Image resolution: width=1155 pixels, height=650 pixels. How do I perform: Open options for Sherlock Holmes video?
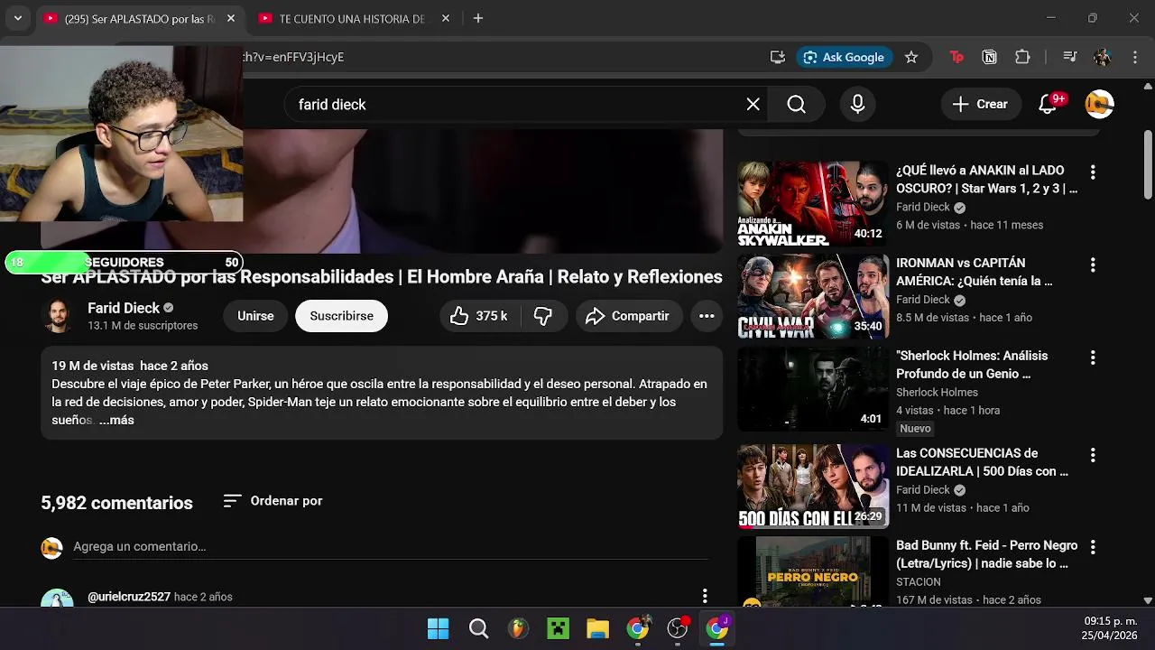pos(1093,357)
